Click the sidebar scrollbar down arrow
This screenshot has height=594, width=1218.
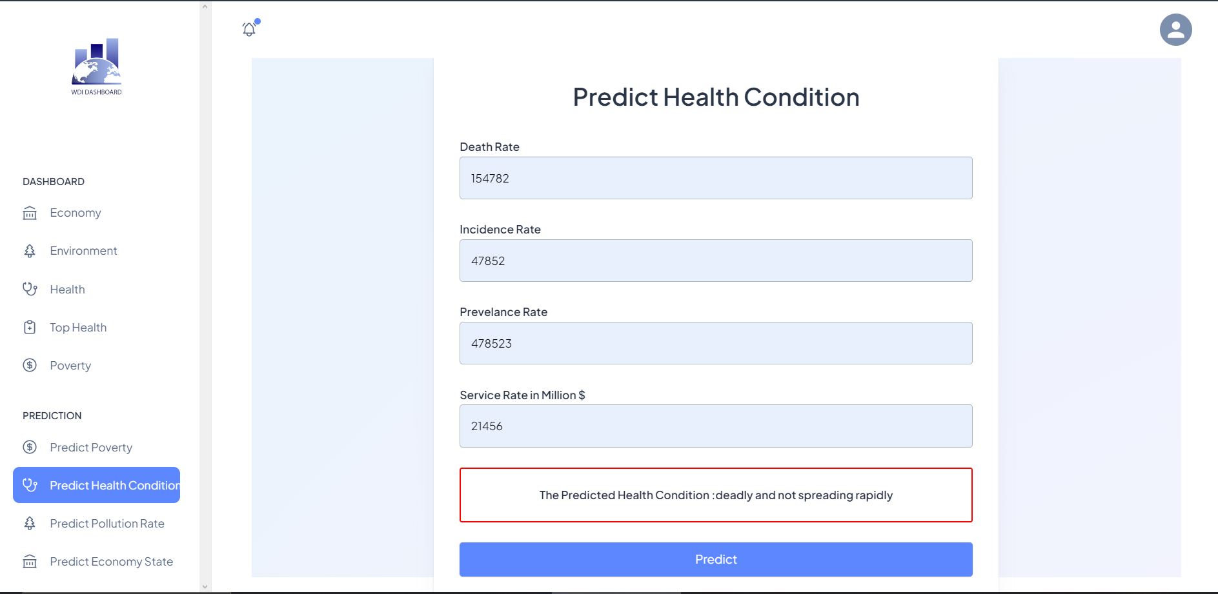click(204, 586)
